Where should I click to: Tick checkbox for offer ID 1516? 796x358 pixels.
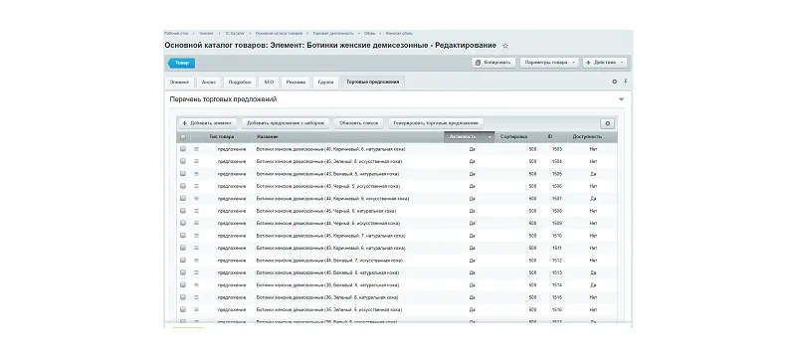point(183,310)
